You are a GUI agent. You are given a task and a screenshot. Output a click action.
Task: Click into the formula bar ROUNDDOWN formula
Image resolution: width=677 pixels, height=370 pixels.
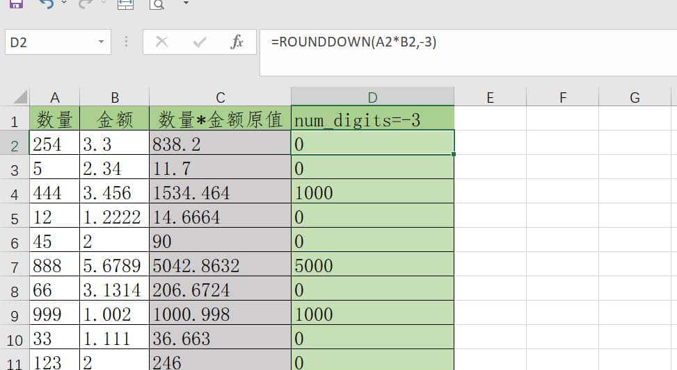click(x=468, y=53)
